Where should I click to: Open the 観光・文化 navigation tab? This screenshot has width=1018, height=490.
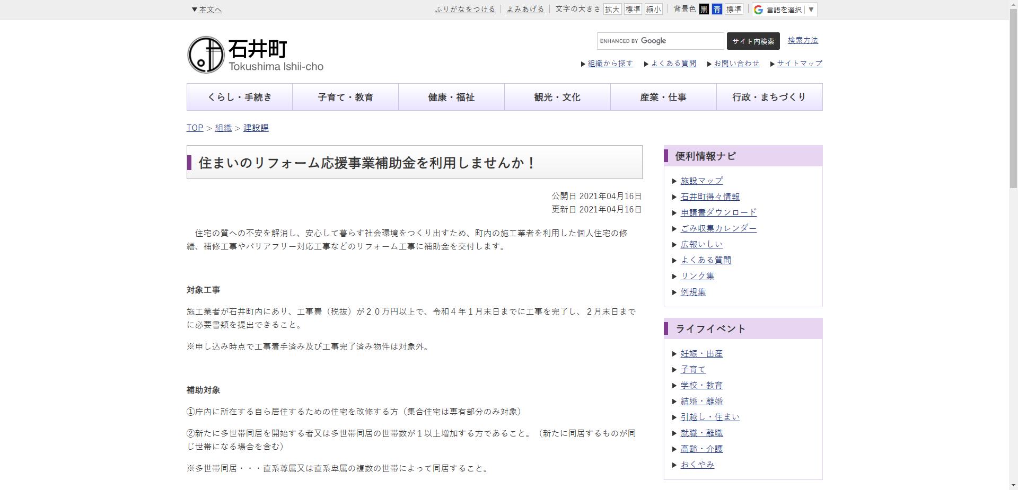pyautogui.click(x=557, y=97)
